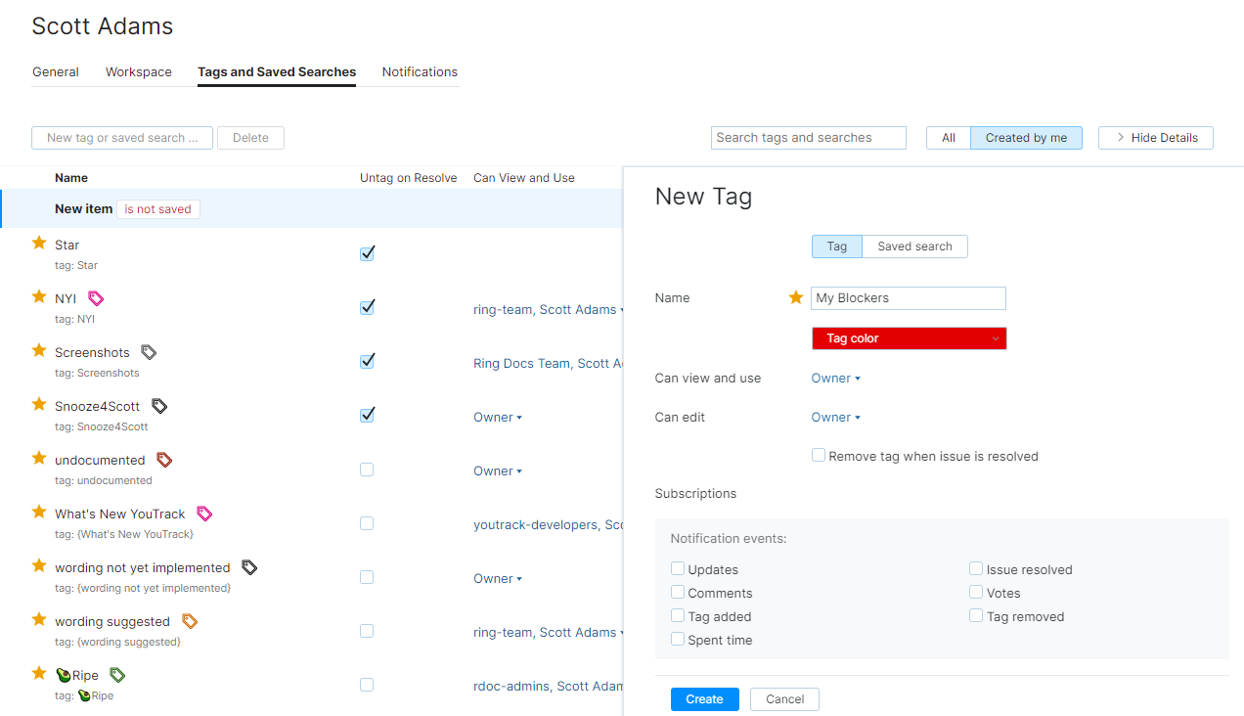Open the Can edit Owner dropdown
The image size is (1244, 716).
(x=834, y=417)
